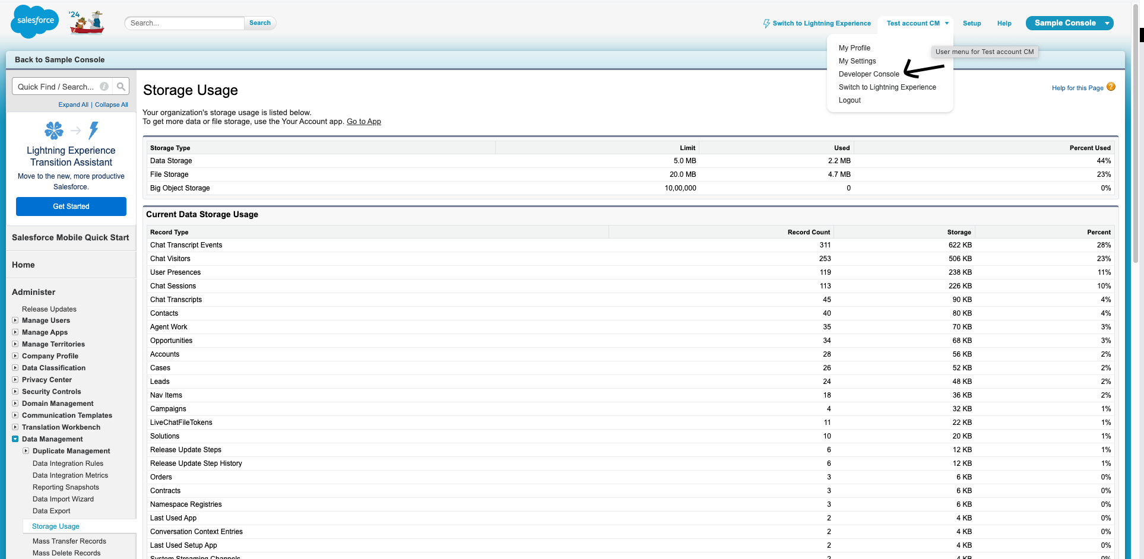
Task: Open the Go to App link
Action: (364, 122)
